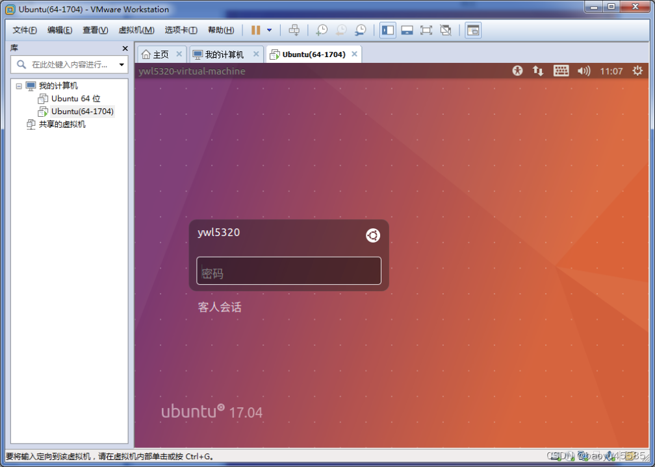
Task: Click the 我的计算机 computer icon in tree
Action: (31, 86)
